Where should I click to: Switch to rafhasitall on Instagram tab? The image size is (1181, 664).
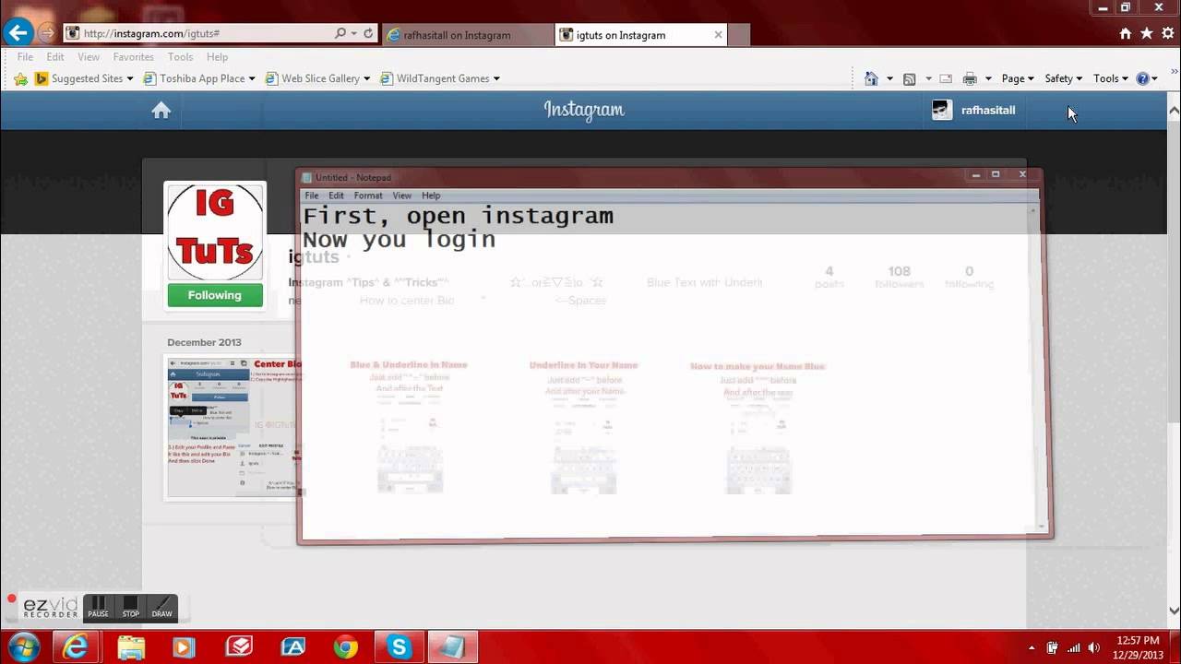tap(467, 35)
